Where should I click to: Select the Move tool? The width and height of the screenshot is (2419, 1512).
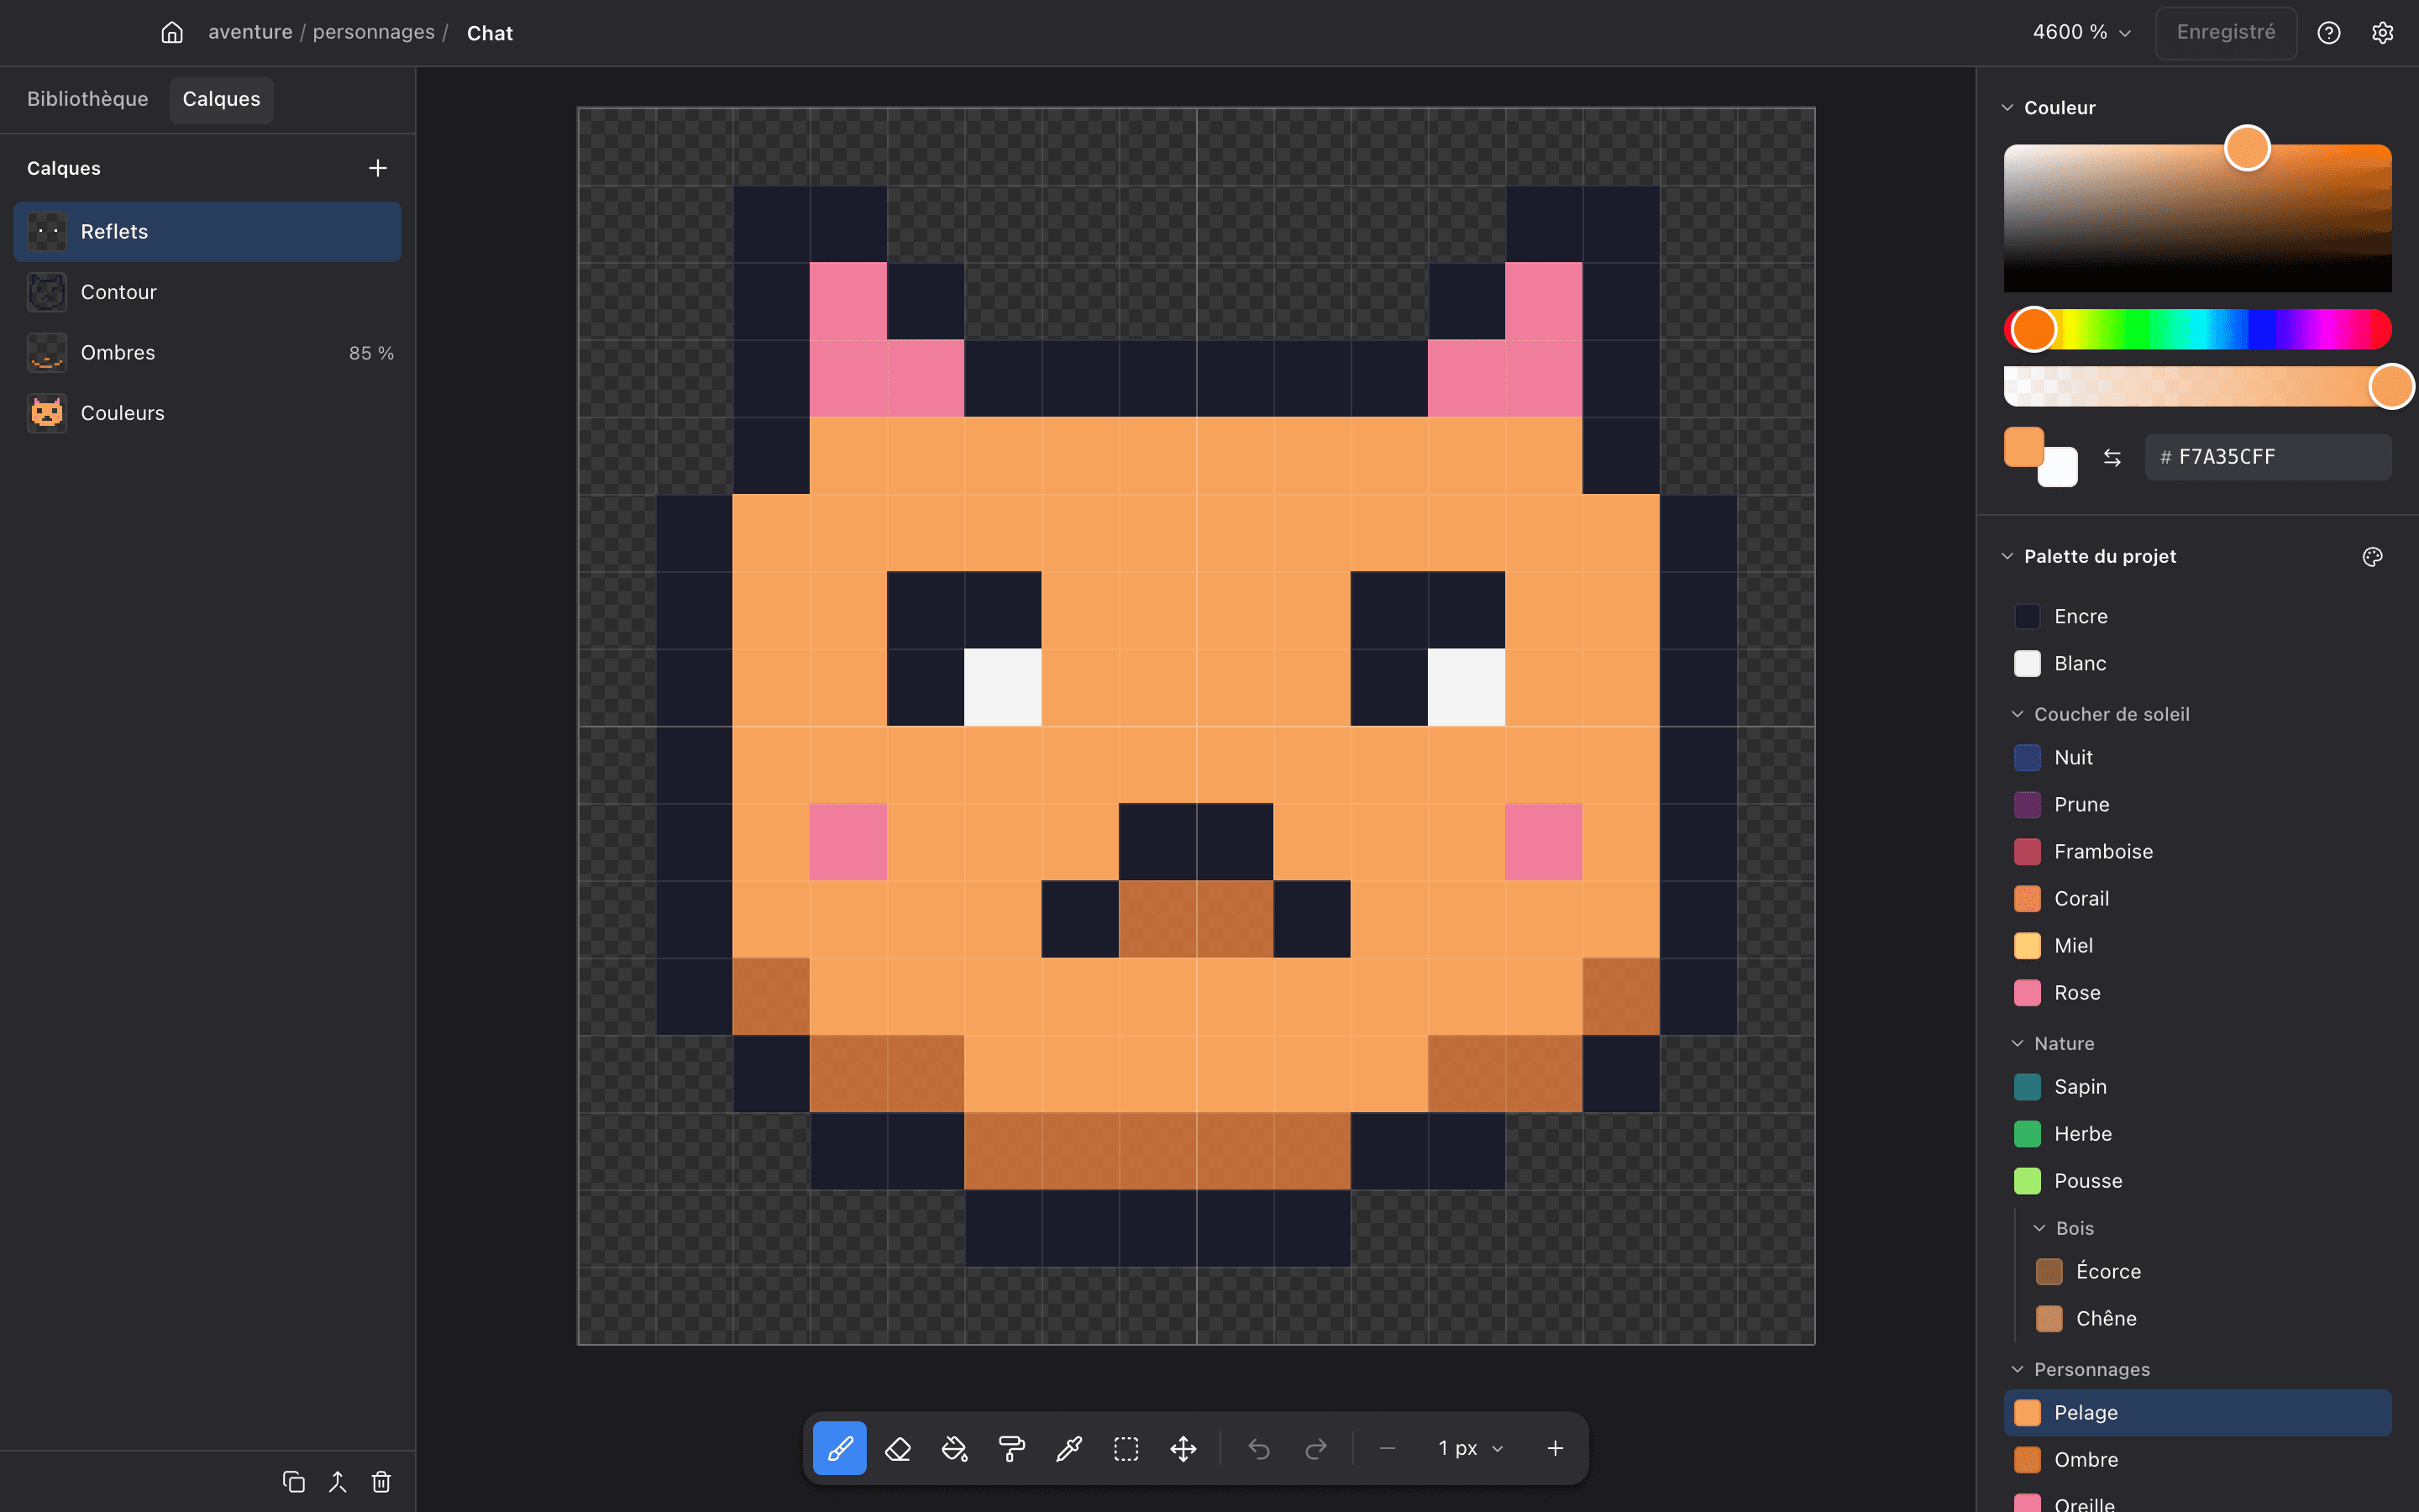pos(1183,1448)
